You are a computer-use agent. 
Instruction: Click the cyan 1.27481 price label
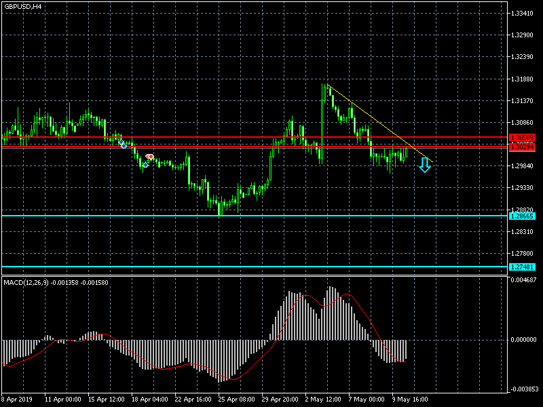522,267
